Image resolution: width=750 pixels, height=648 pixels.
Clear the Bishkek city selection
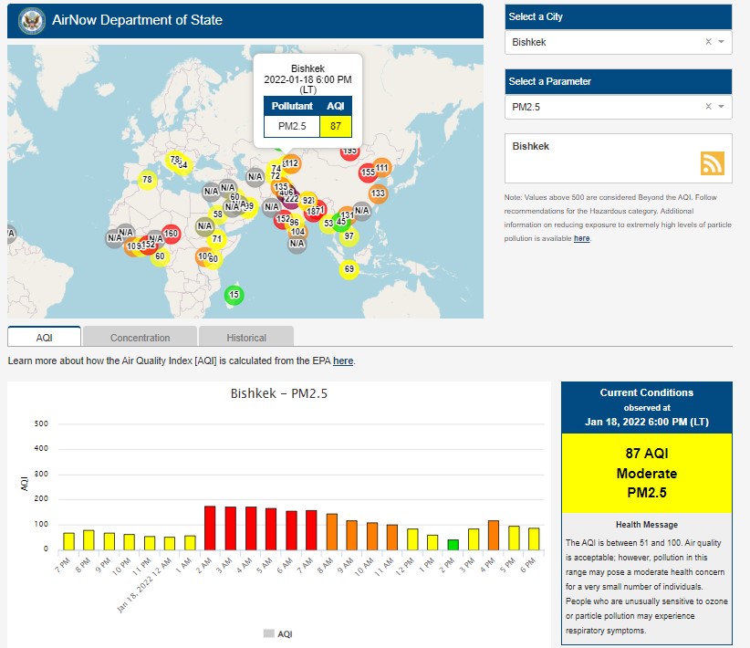point(708,42)
